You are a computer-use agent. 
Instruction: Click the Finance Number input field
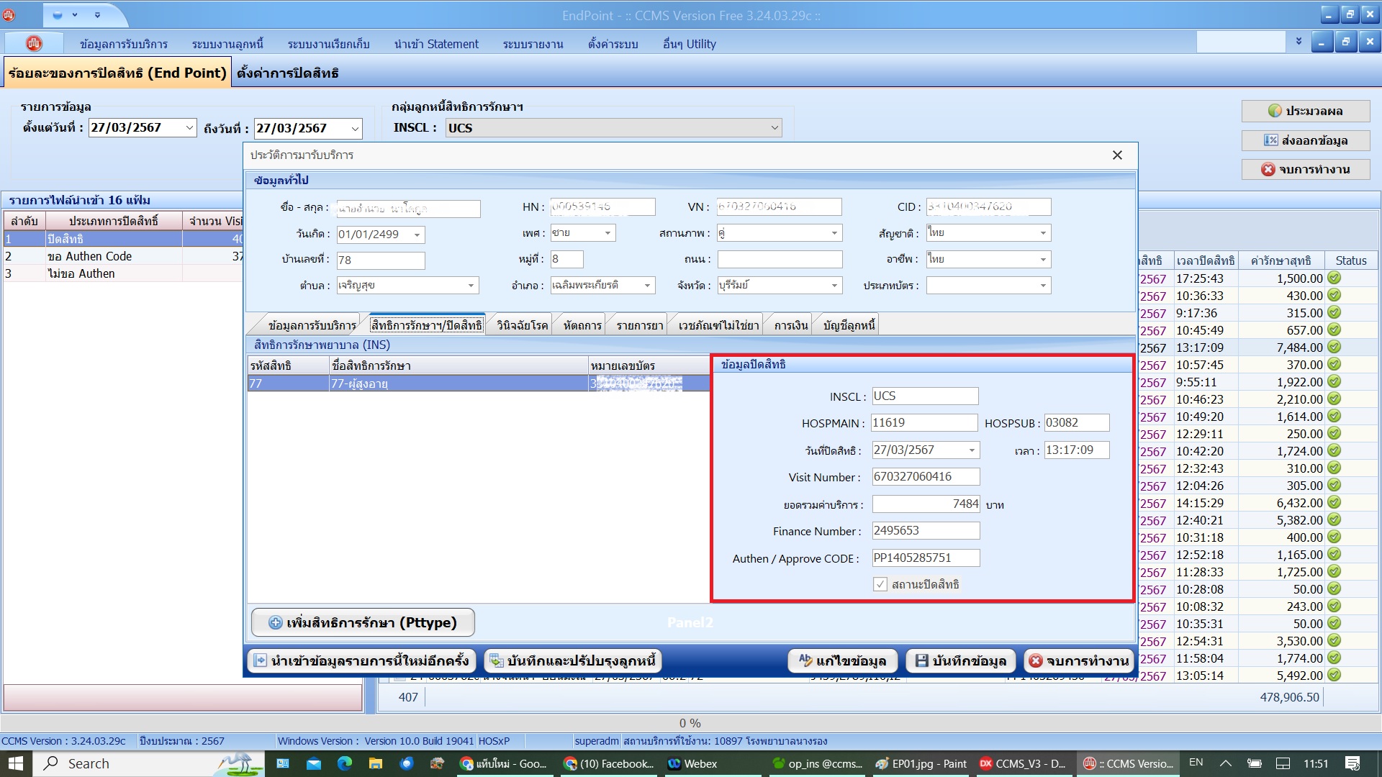point(926,531)
